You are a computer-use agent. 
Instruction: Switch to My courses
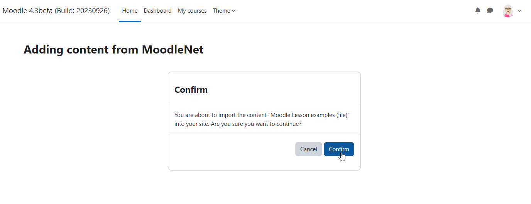[x=192, y=11]
